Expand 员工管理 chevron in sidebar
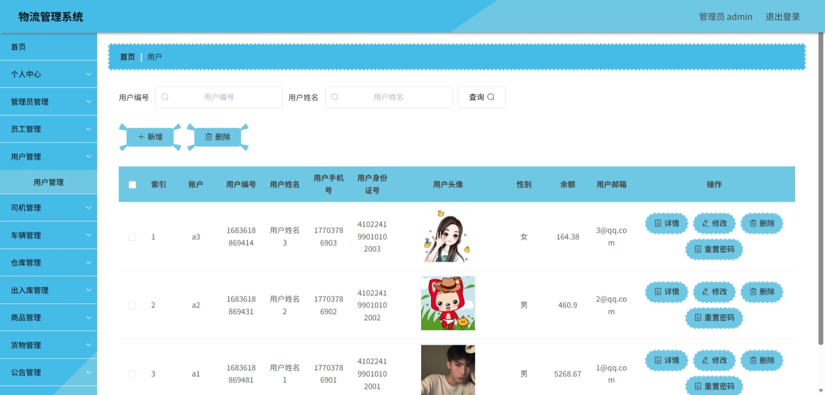Screen dimensions: 825x395 point(88,129)
